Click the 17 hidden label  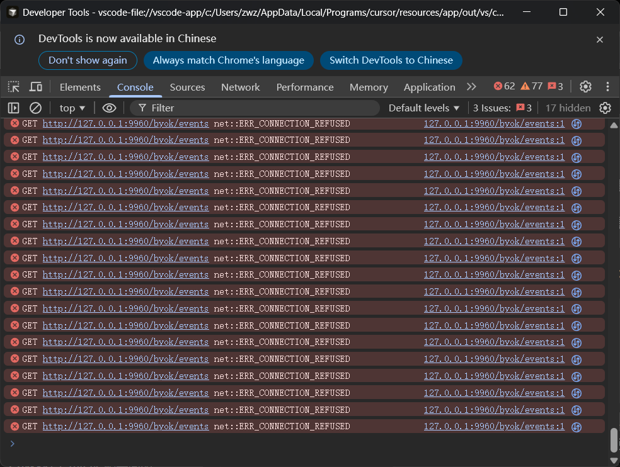pos(568,108)
